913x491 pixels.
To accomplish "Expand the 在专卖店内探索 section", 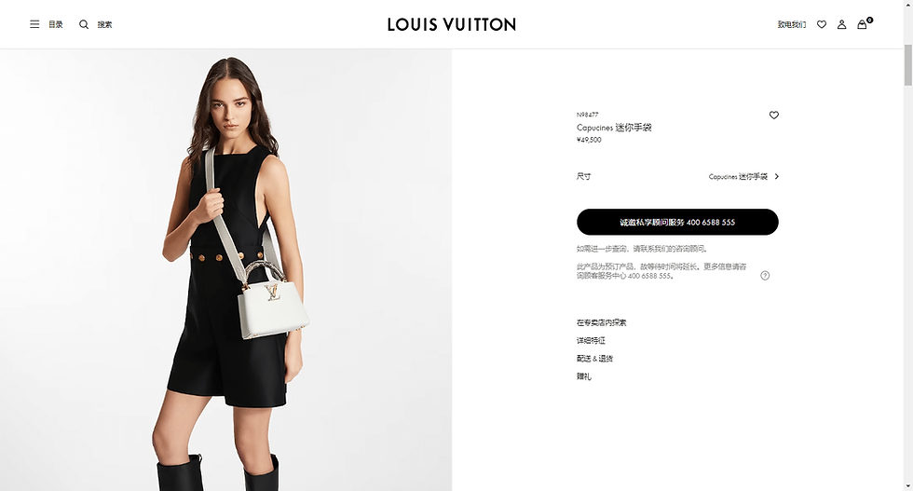I will pos(602,322).
